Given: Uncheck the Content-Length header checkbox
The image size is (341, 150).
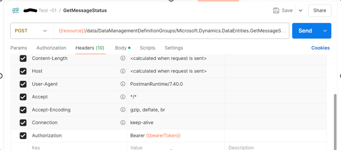Looking at the screenshot, I should (x=23, y=59).
